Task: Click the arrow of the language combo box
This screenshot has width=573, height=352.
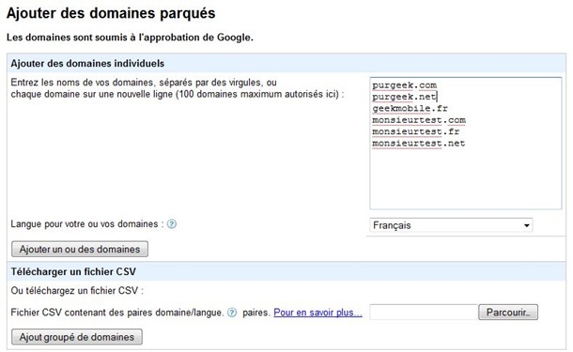Action: coord(527,225)
